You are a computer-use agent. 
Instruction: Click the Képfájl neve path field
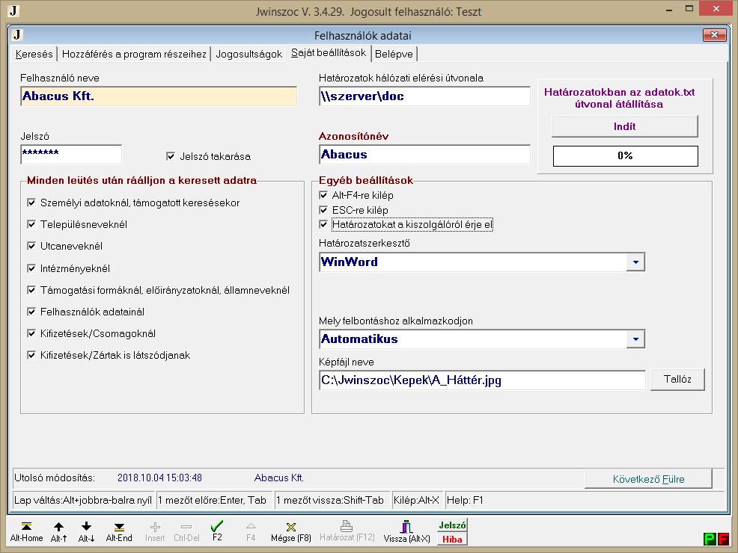(x=482, y=380)
